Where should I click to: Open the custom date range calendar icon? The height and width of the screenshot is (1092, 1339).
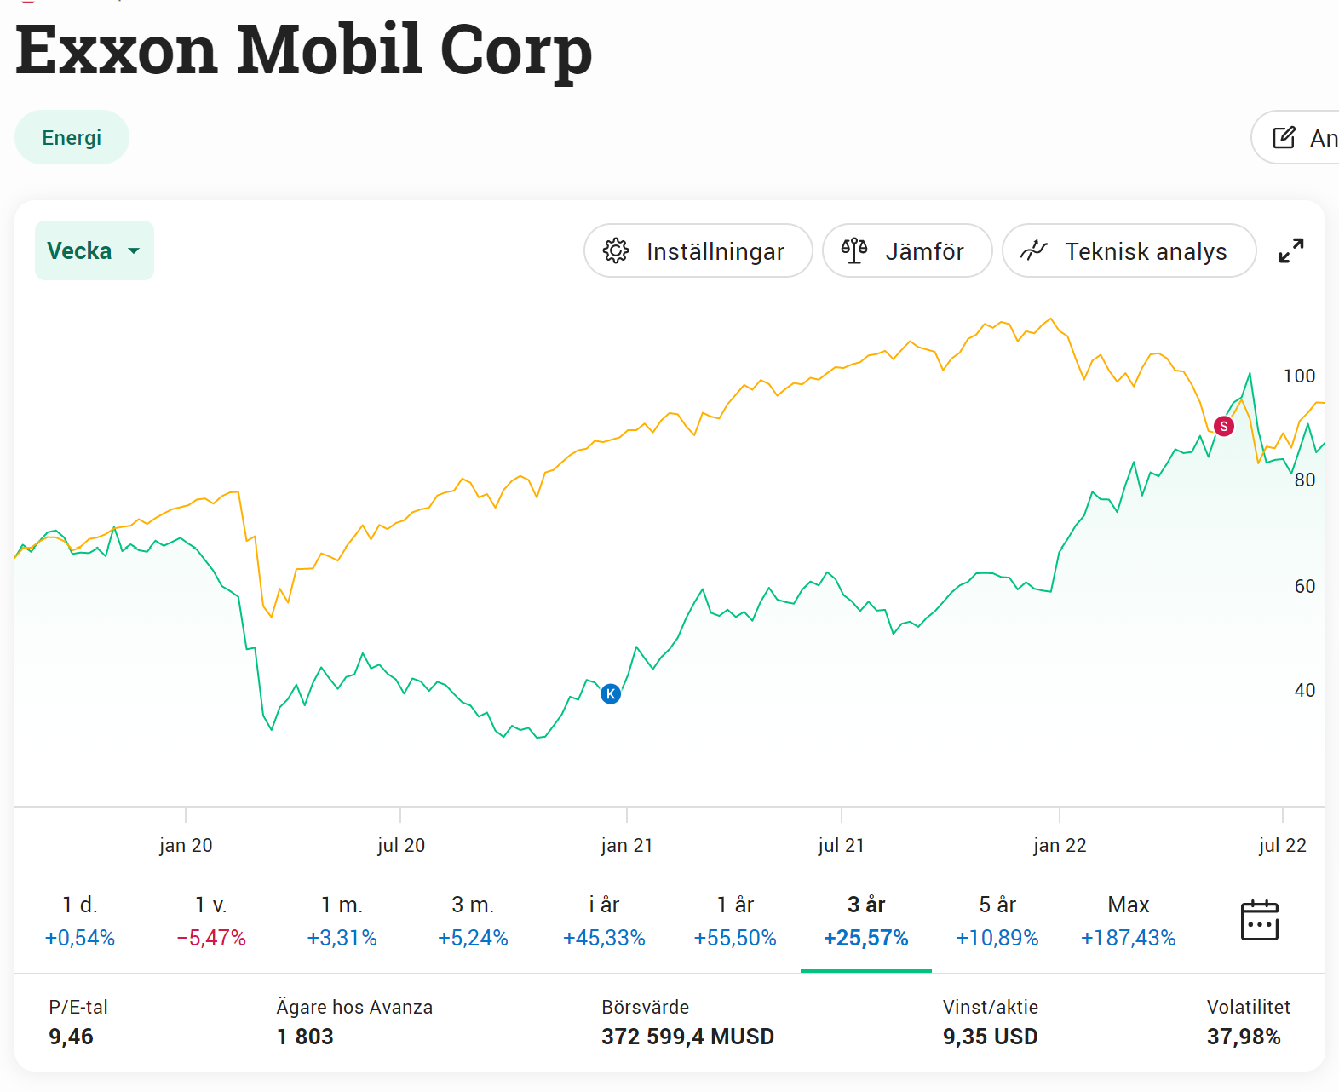coord(1260,920)
